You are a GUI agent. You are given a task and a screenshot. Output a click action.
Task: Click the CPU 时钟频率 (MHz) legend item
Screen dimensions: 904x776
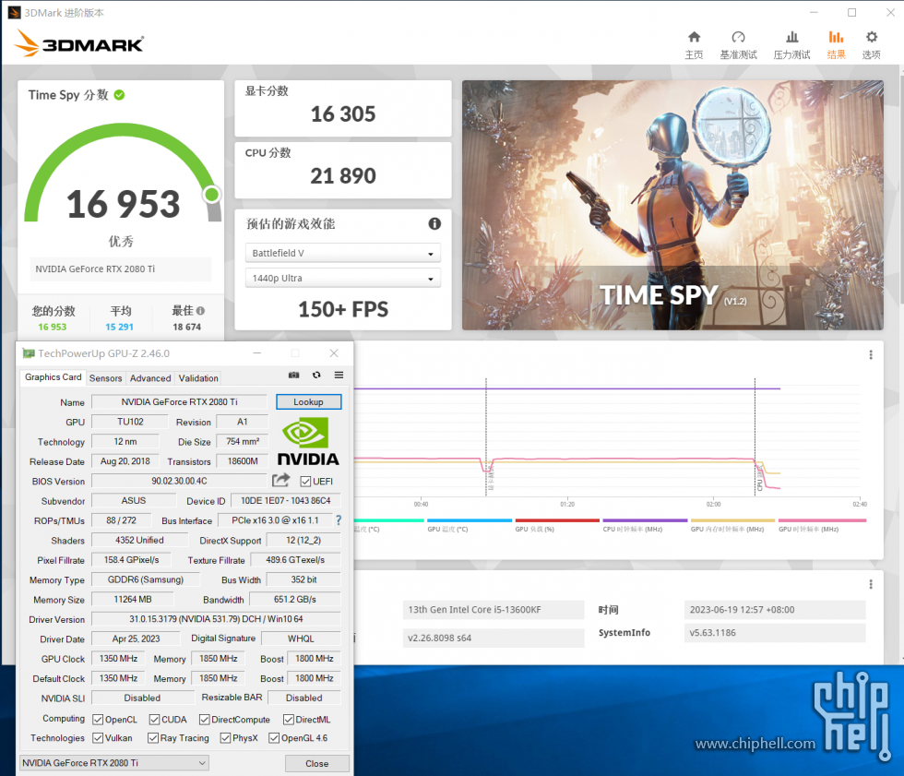(x=645, y=525)
